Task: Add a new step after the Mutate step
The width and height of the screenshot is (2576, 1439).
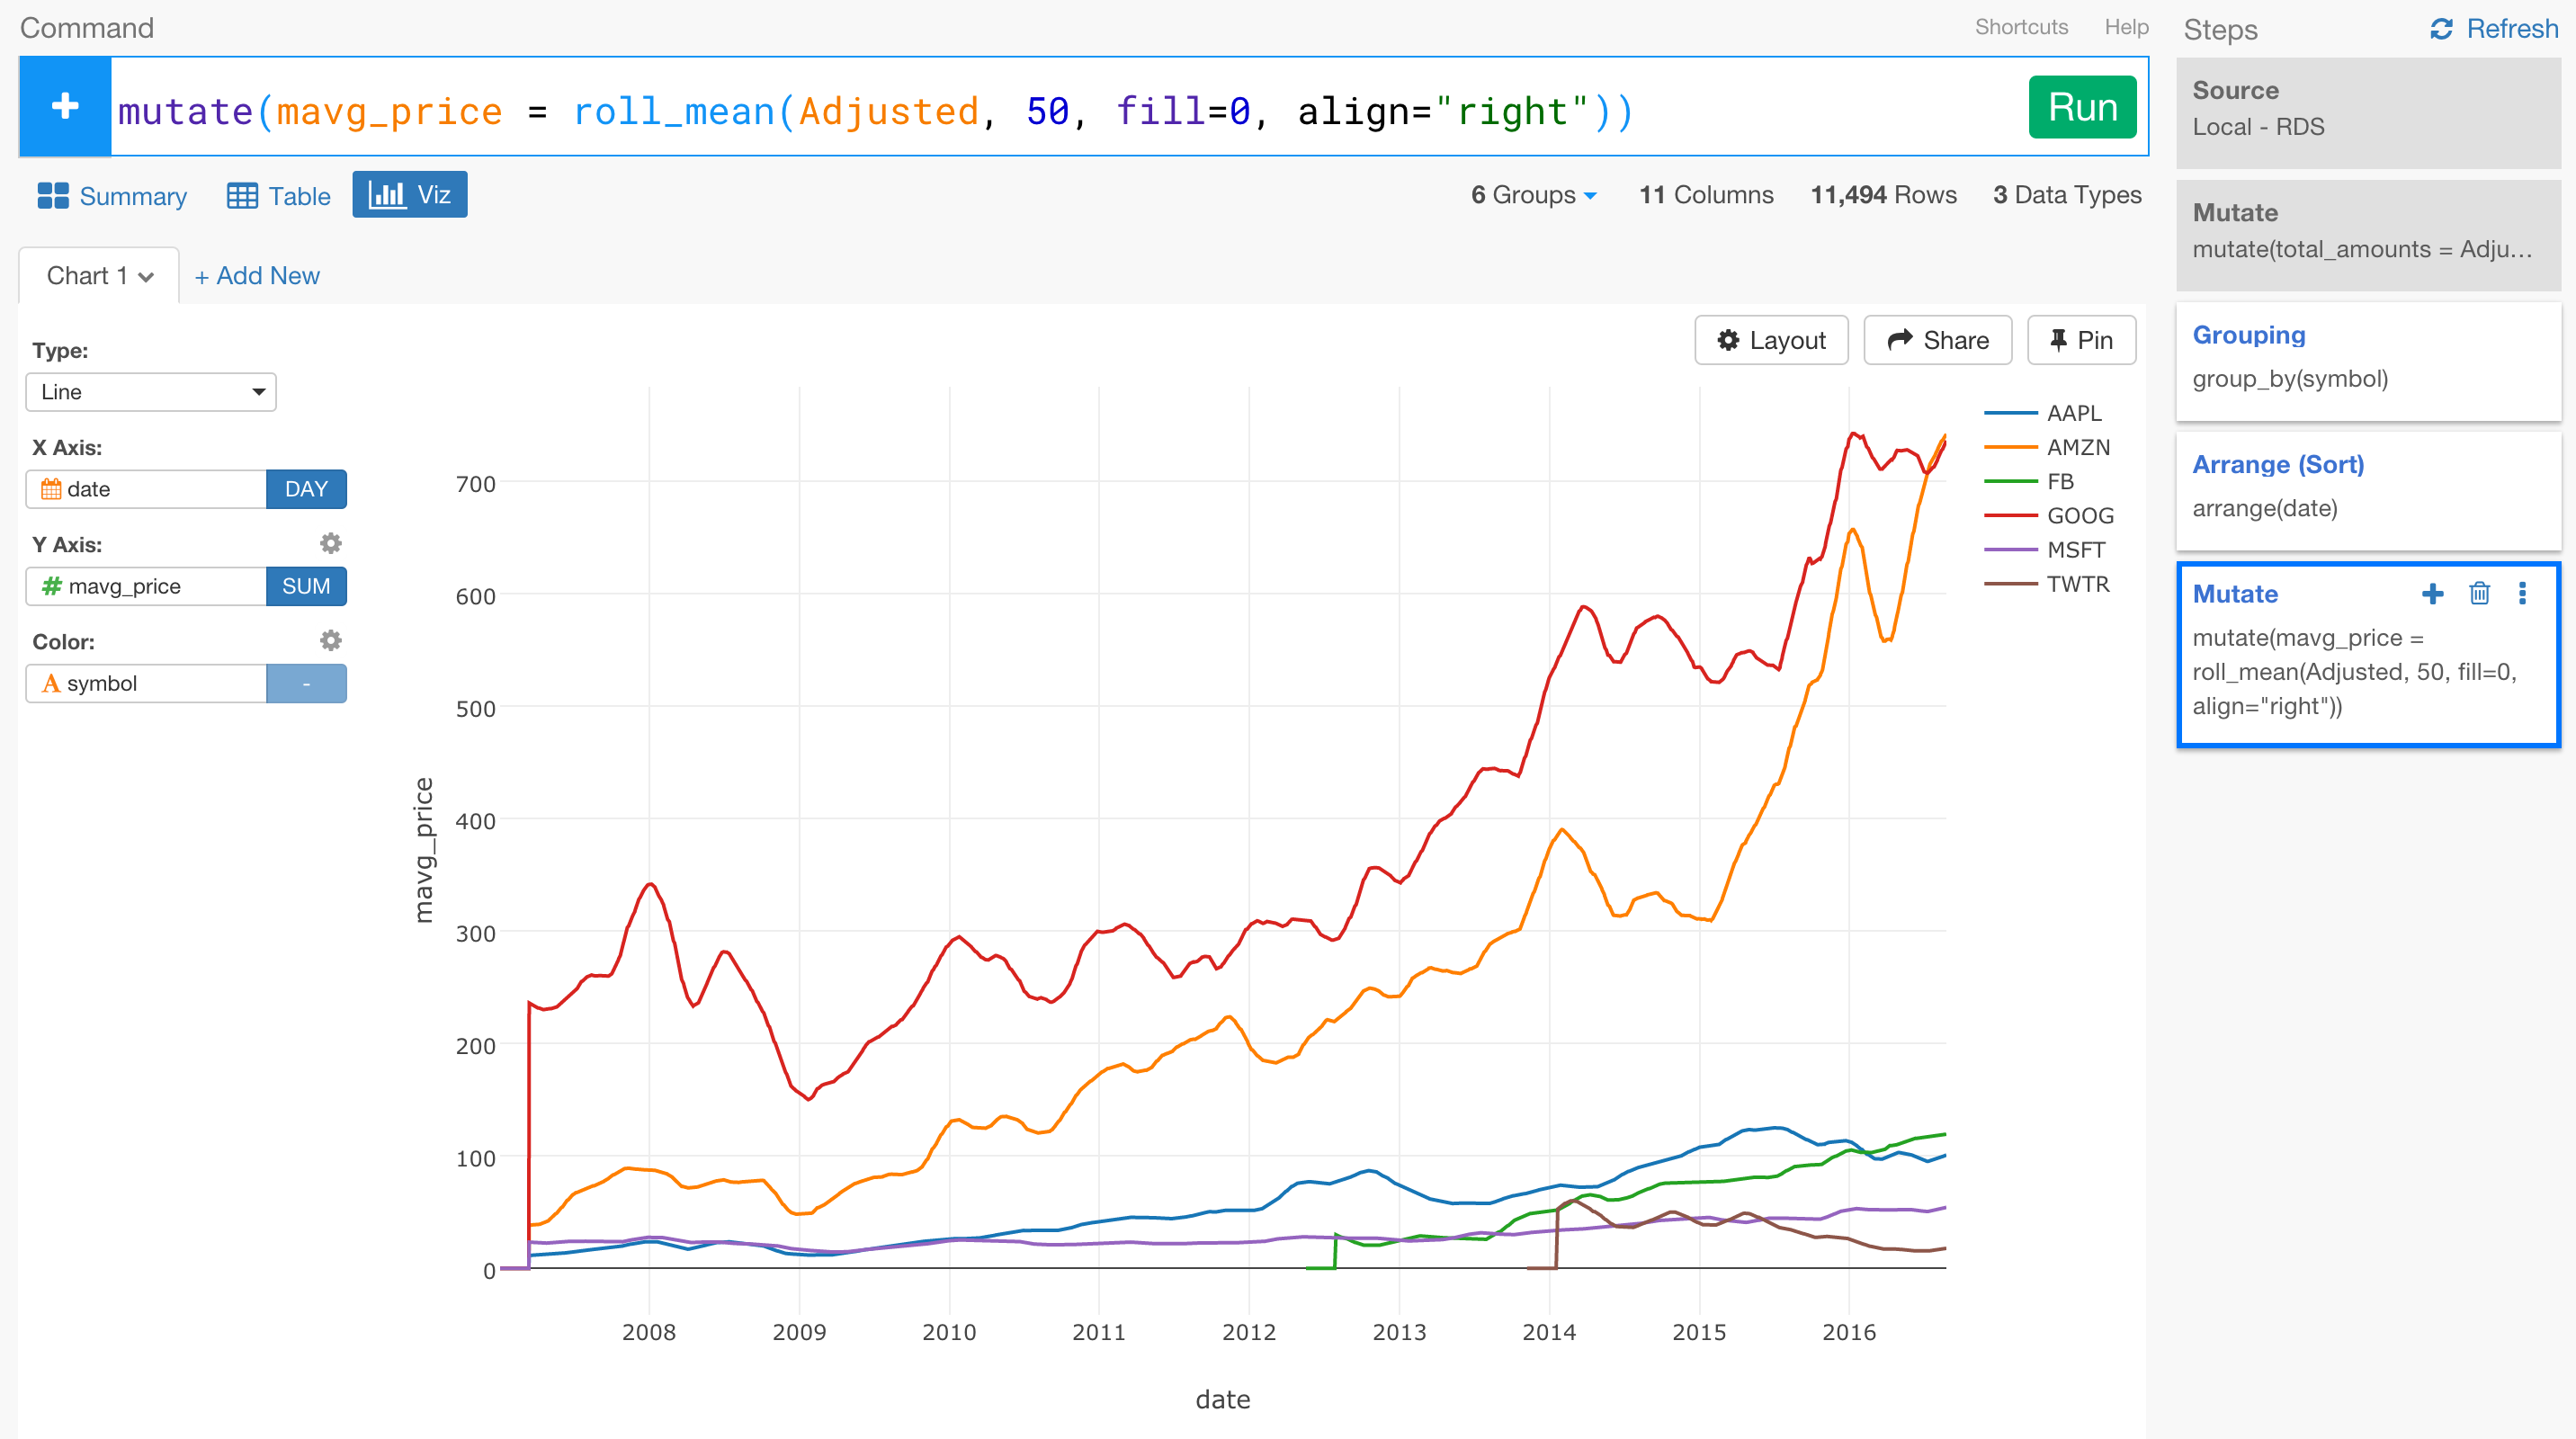Action: pyautogui.click(x=2433, y=593)
